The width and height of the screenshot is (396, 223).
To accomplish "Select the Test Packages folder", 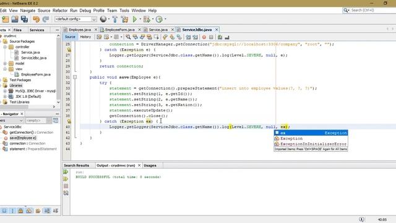I will (x=20, y=80).
